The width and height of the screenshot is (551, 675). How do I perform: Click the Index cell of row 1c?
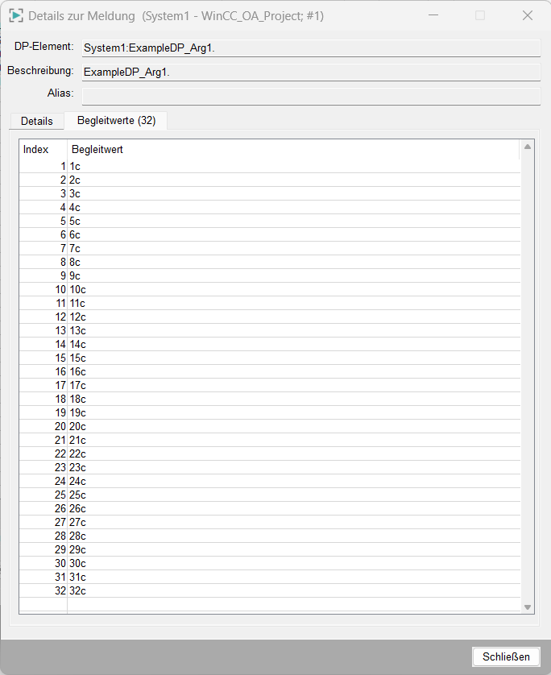click(43, 166)
